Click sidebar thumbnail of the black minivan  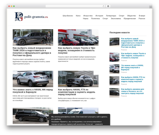point(114,93)
